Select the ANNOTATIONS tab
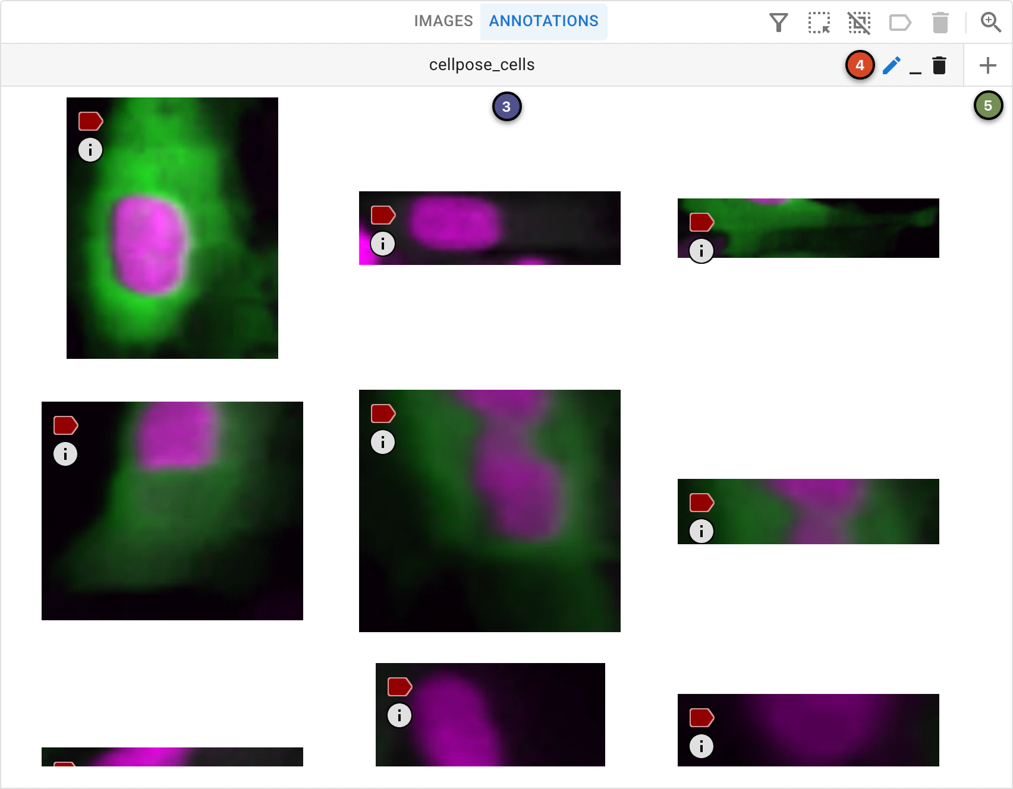Image resolution: width=1013 pixels, height=789 pixels. [x=543, y=21]
